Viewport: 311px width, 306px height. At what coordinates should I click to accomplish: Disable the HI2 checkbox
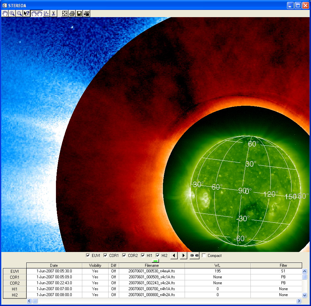(158, 256)
